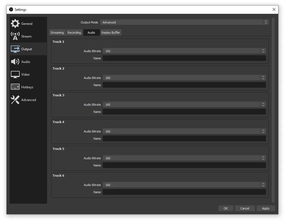
Task: Open General settings gear icon
Action: 15,23
